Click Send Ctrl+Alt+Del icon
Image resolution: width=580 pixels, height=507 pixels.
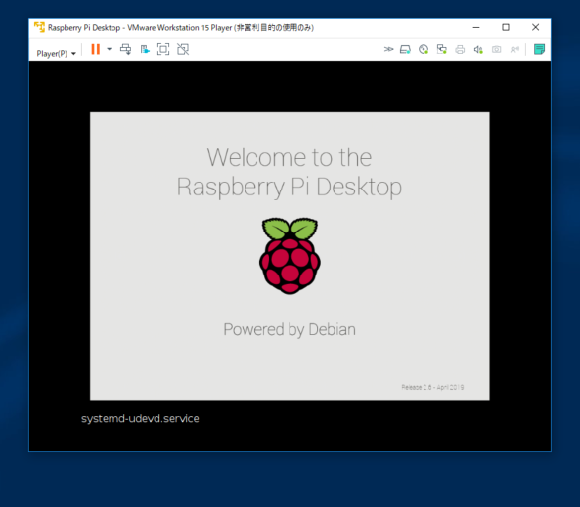pos(126,49)
